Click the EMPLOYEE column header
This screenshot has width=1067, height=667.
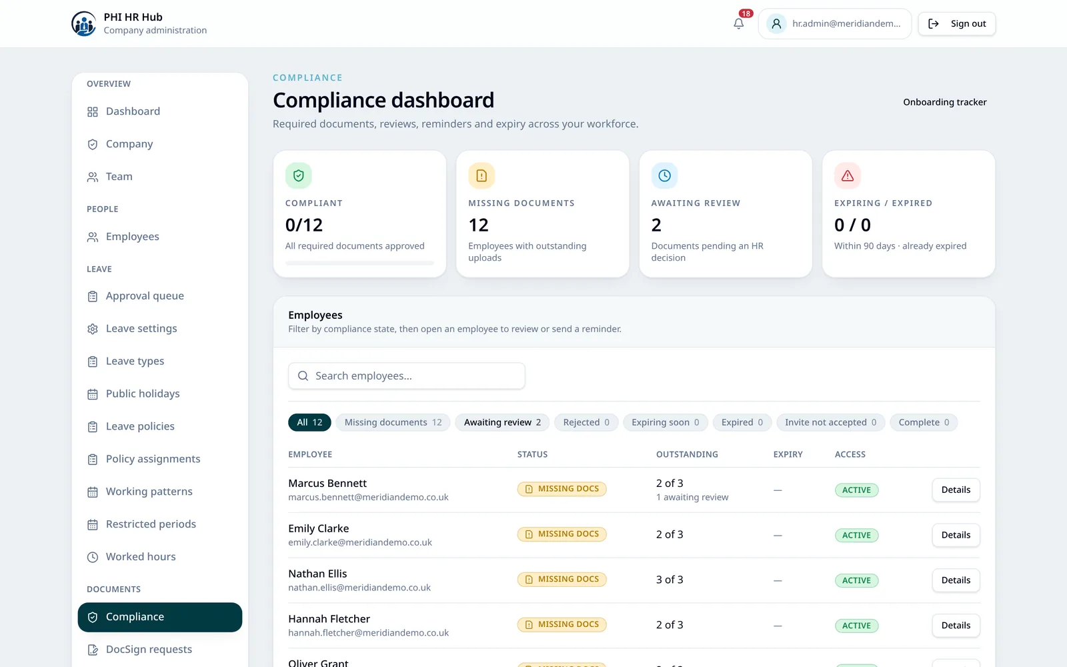coord(310,455)
